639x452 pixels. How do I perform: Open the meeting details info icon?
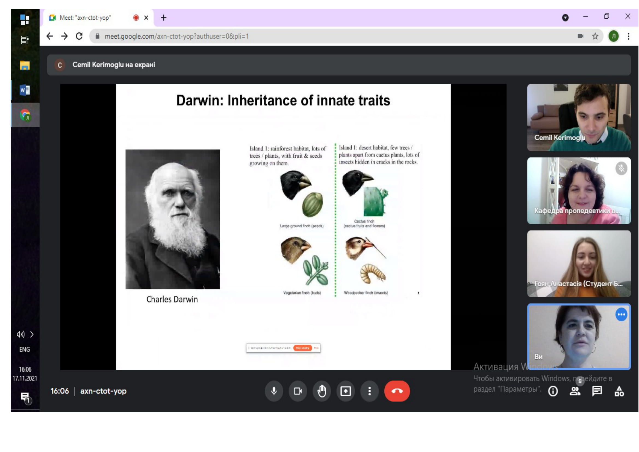click(x=553, y=391)
